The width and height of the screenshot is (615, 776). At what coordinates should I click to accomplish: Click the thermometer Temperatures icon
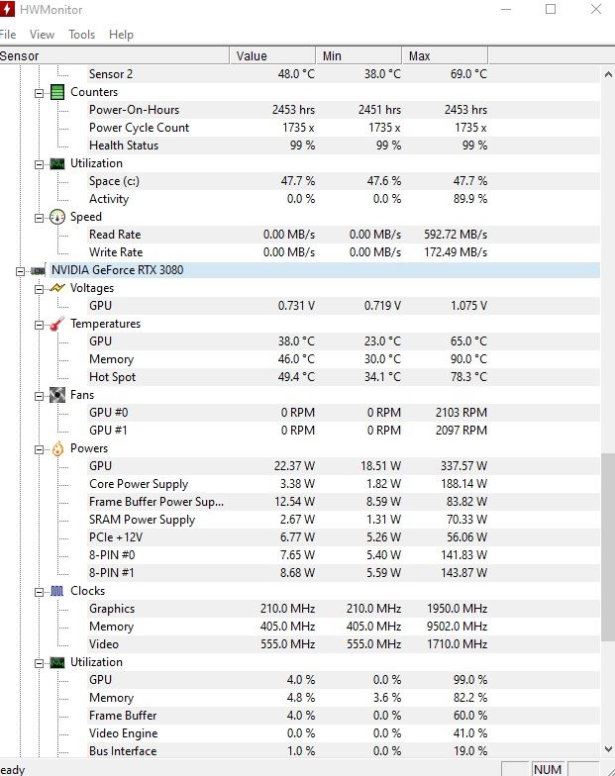pos(57,324)
